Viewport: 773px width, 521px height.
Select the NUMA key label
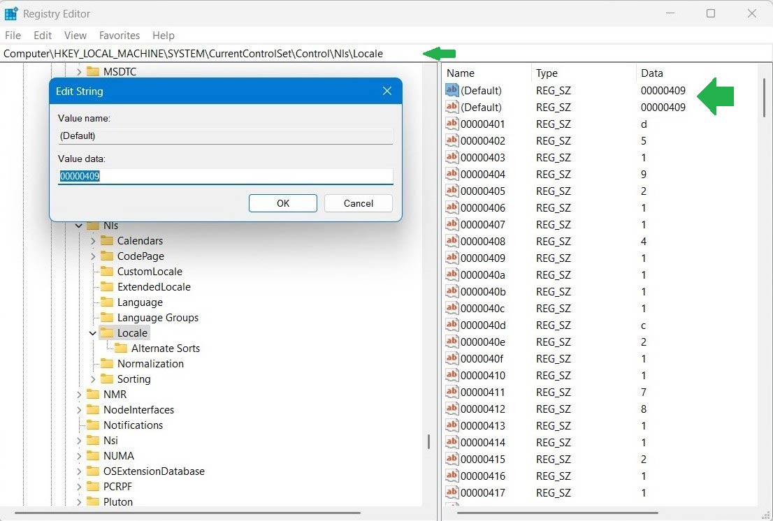[x=118, y=456]
